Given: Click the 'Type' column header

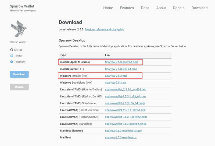Looking at the screenshot, I should (63, 55).
